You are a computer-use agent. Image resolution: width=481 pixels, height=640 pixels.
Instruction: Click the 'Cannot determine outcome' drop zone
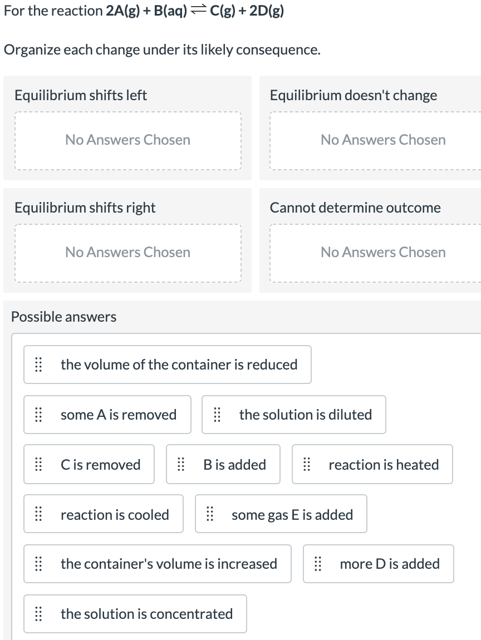pyautogui.click(x=383, y=253)
